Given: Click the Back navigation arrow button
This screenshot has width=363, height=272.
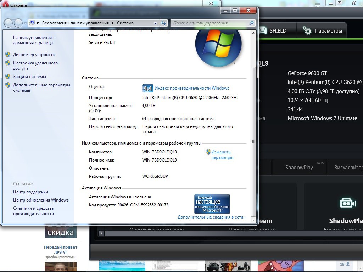Looking at the screenshot, I should point(9,23).
